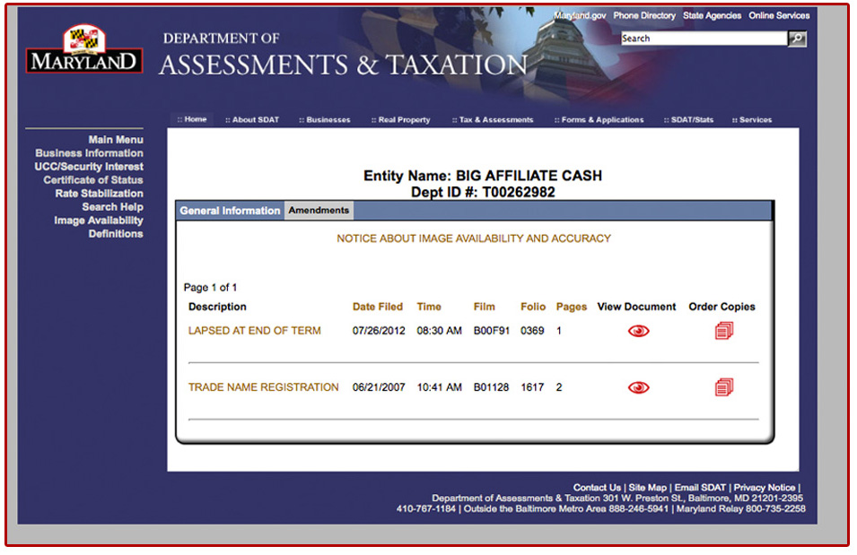The height and width of the screenshot is (555, 857).
Task: Order copies of LAPSED AT END OF TERM
Action: pos(723,331)
